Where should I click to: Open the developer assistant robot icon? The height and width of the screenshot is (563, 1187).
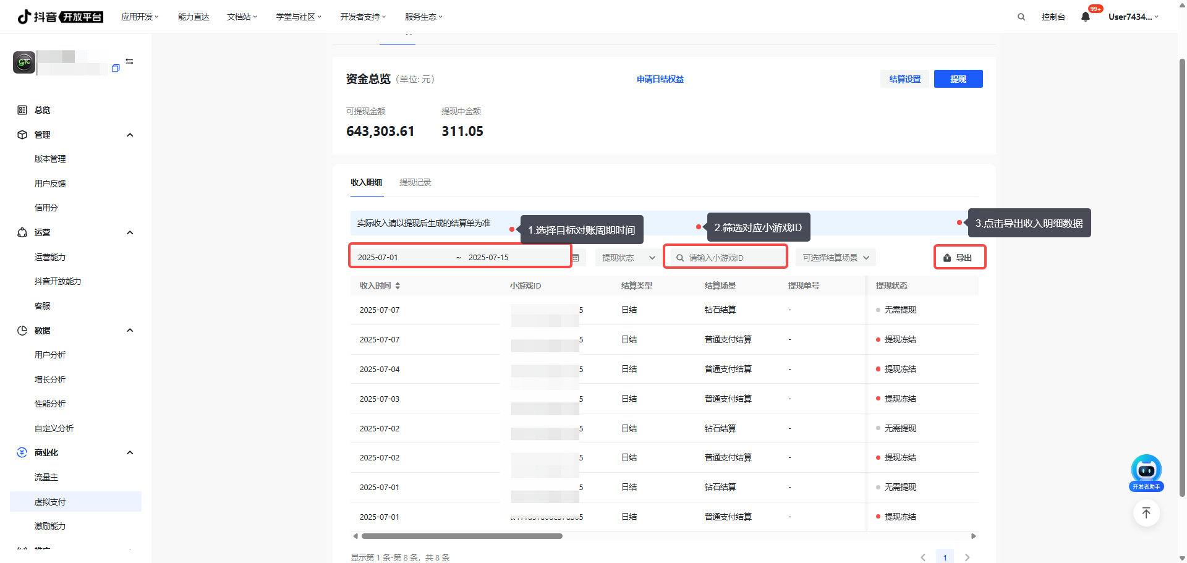pos(1146,472)
